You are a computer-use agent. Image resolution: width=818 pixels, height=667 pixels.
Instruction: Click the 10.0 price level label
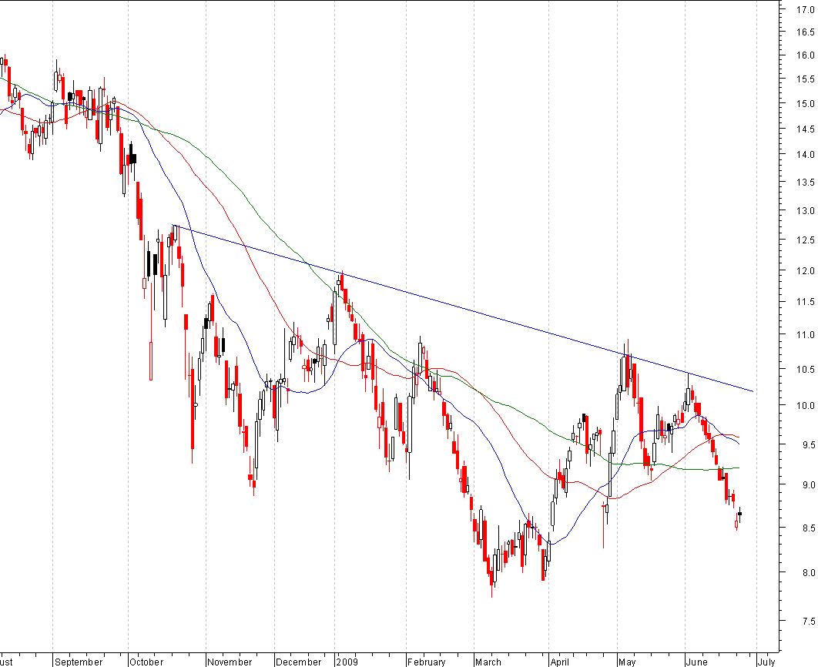point(806,405)
